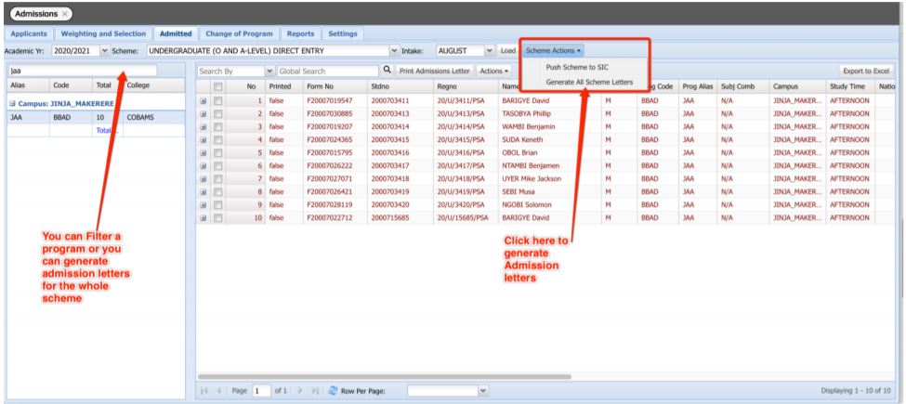Click the grid's horizontal scrollbar
This screenshot has width=906, height=404.
tap(385, 376)
